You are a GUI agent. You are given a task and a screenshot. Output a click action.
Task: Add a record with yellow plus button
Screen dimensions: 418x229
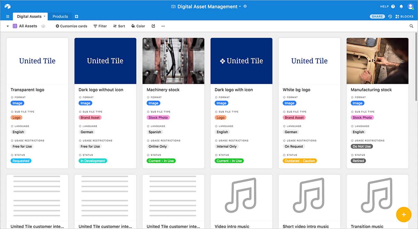(404, 214)
